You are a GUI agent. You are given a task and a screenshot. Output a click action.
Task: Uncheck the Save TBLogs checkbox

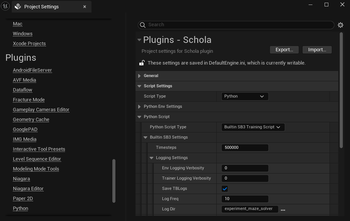pos(225,189)
